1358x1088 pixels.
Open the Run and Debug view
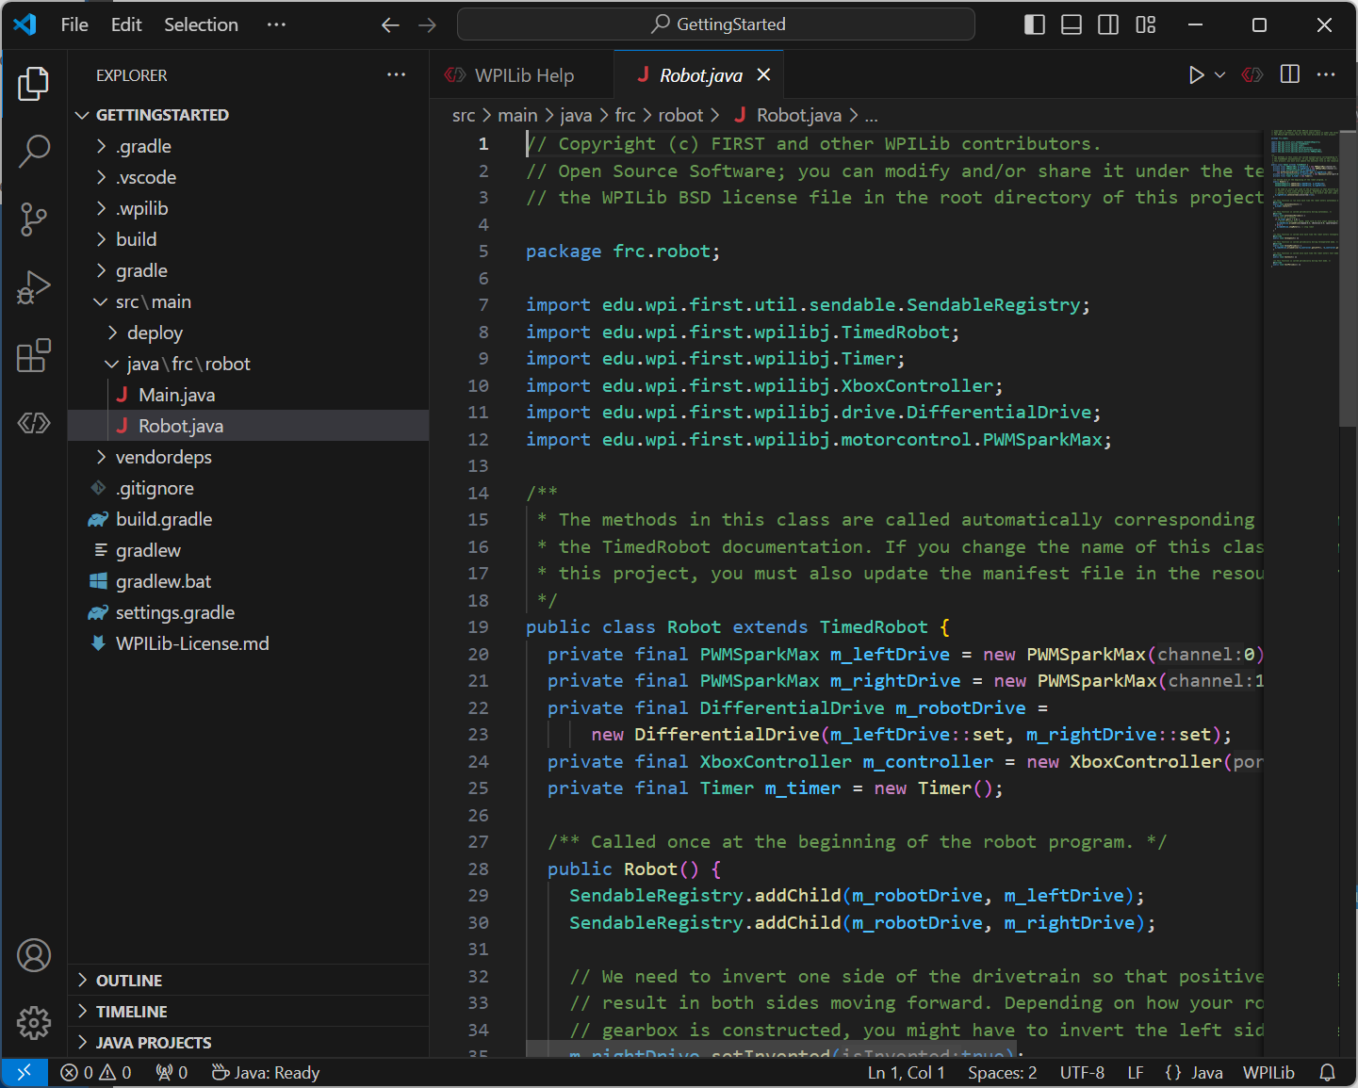[x=34, y=287]
